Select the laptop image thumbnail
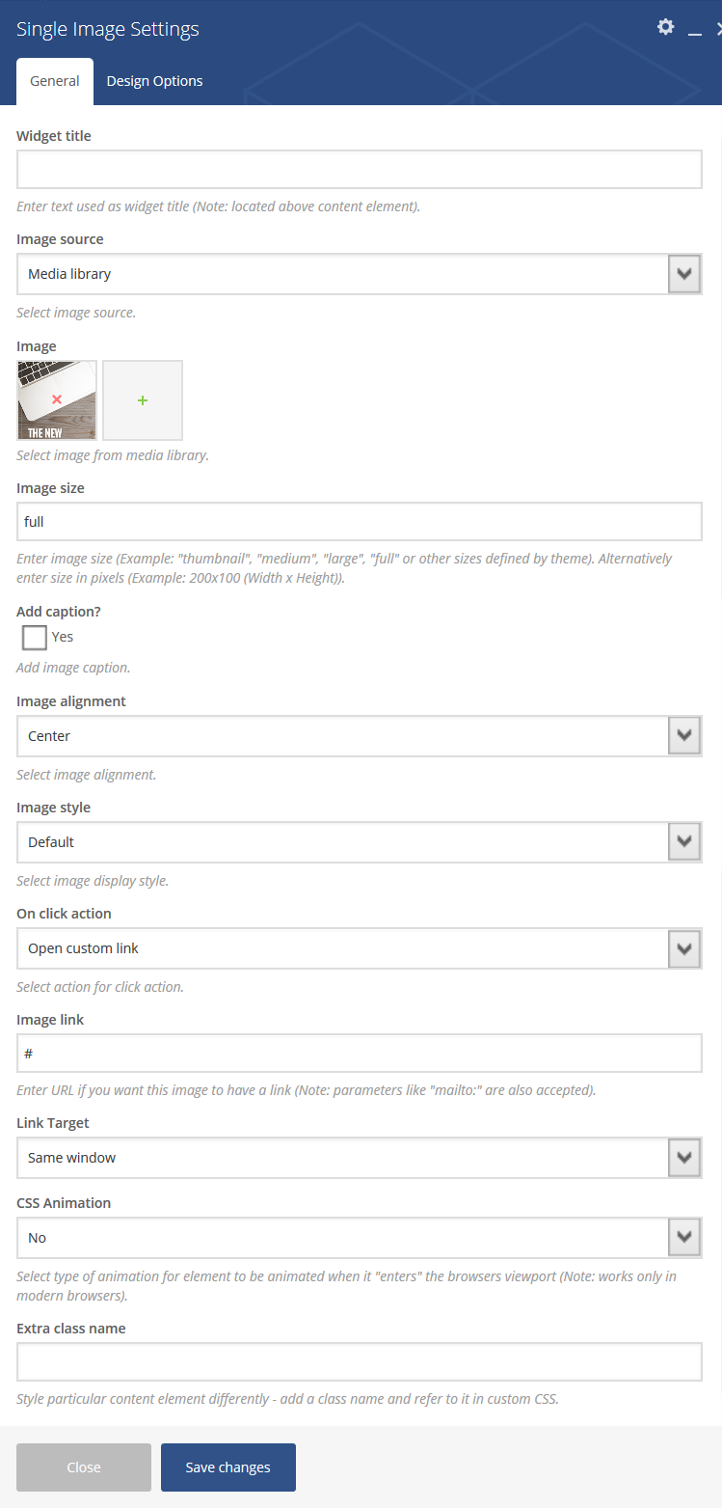 (57, 400)
